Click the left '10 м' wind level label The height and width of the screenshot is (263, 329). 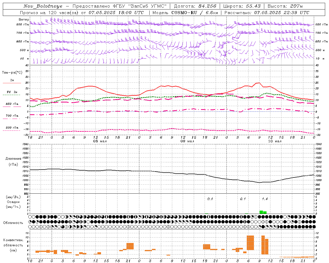(x=25, y=59)
